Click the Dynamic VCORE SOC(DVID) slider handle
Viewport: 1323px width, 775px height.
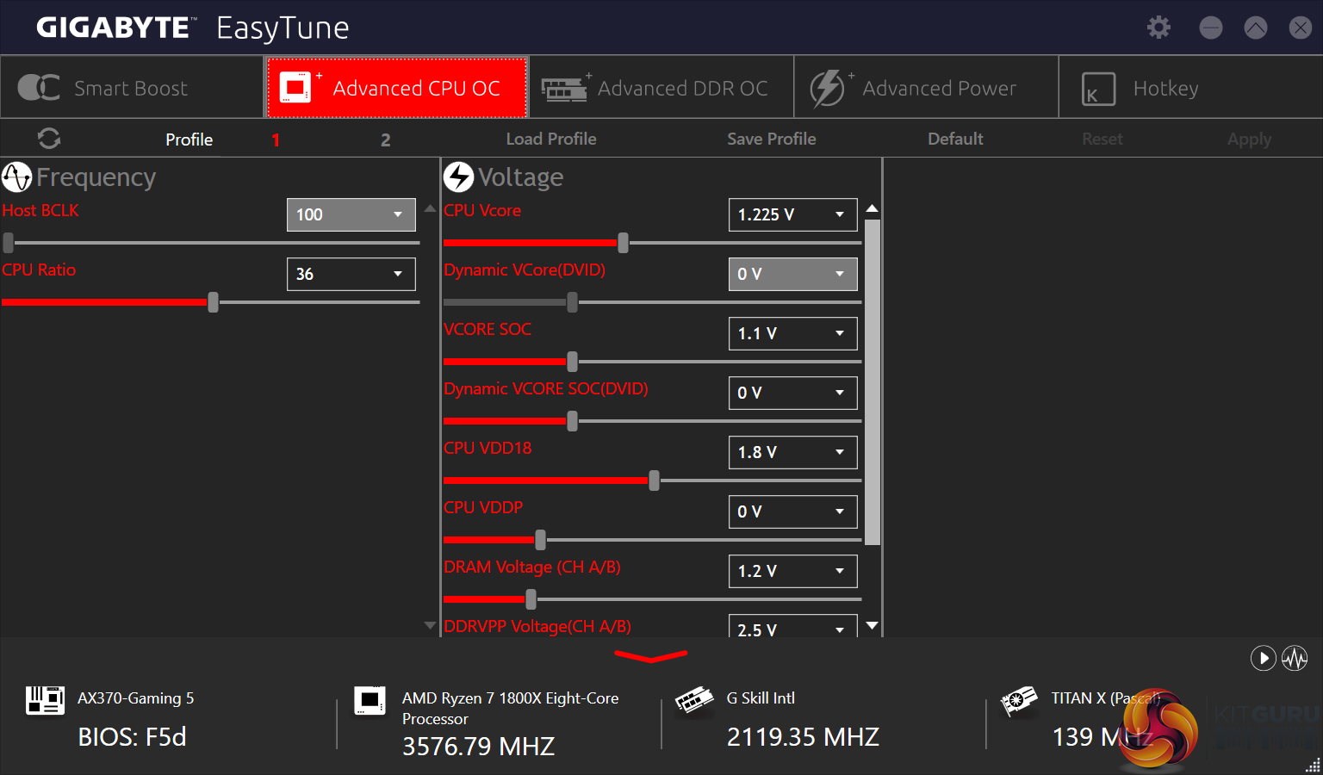pyautogui.click(x=572, y=421)
